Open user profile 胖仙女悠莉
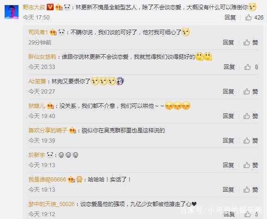Image resolution: width=267 pixels, height=219 pixels. coord(42,57)
